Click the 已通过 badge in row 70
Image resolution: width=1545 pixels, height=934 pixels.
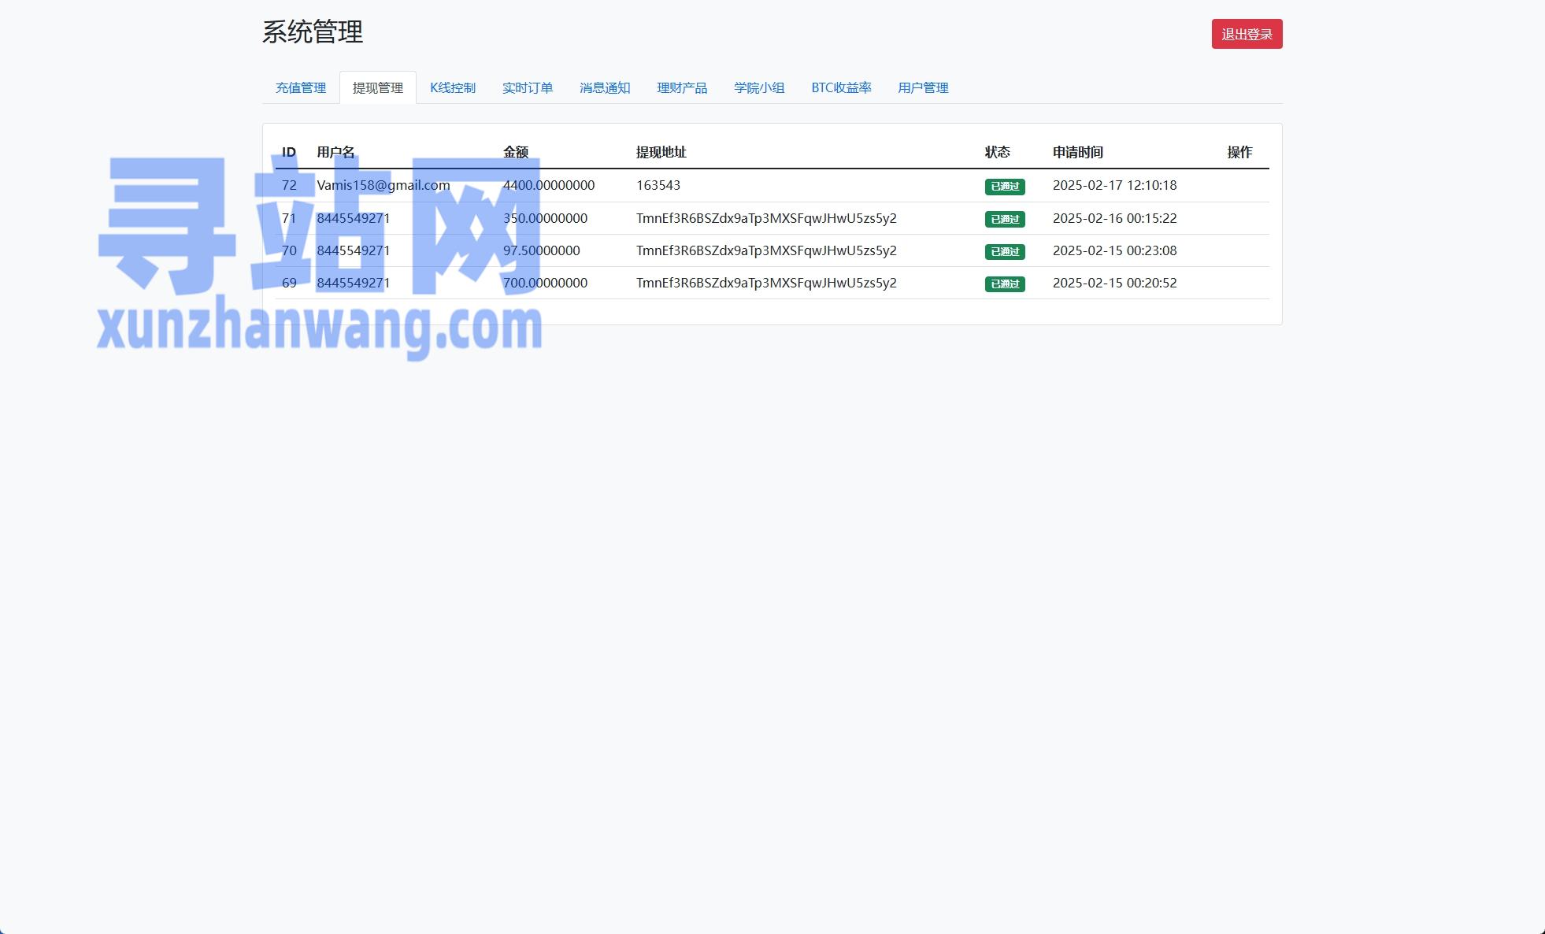point(1005,251)
